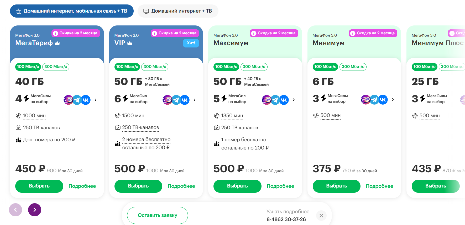Click the info icon on VIP discount badge
The width and height of the screenshot is (465, 225).
(x=154, y=33)
